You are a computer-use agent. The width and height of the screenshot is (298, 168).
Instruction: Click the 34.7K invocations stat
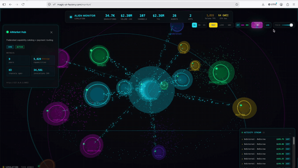click(x=110, y=17)
